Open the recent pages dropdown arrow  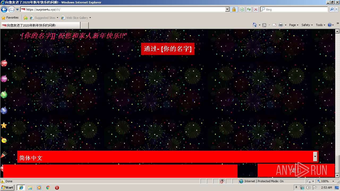click(x=18, y=10)
